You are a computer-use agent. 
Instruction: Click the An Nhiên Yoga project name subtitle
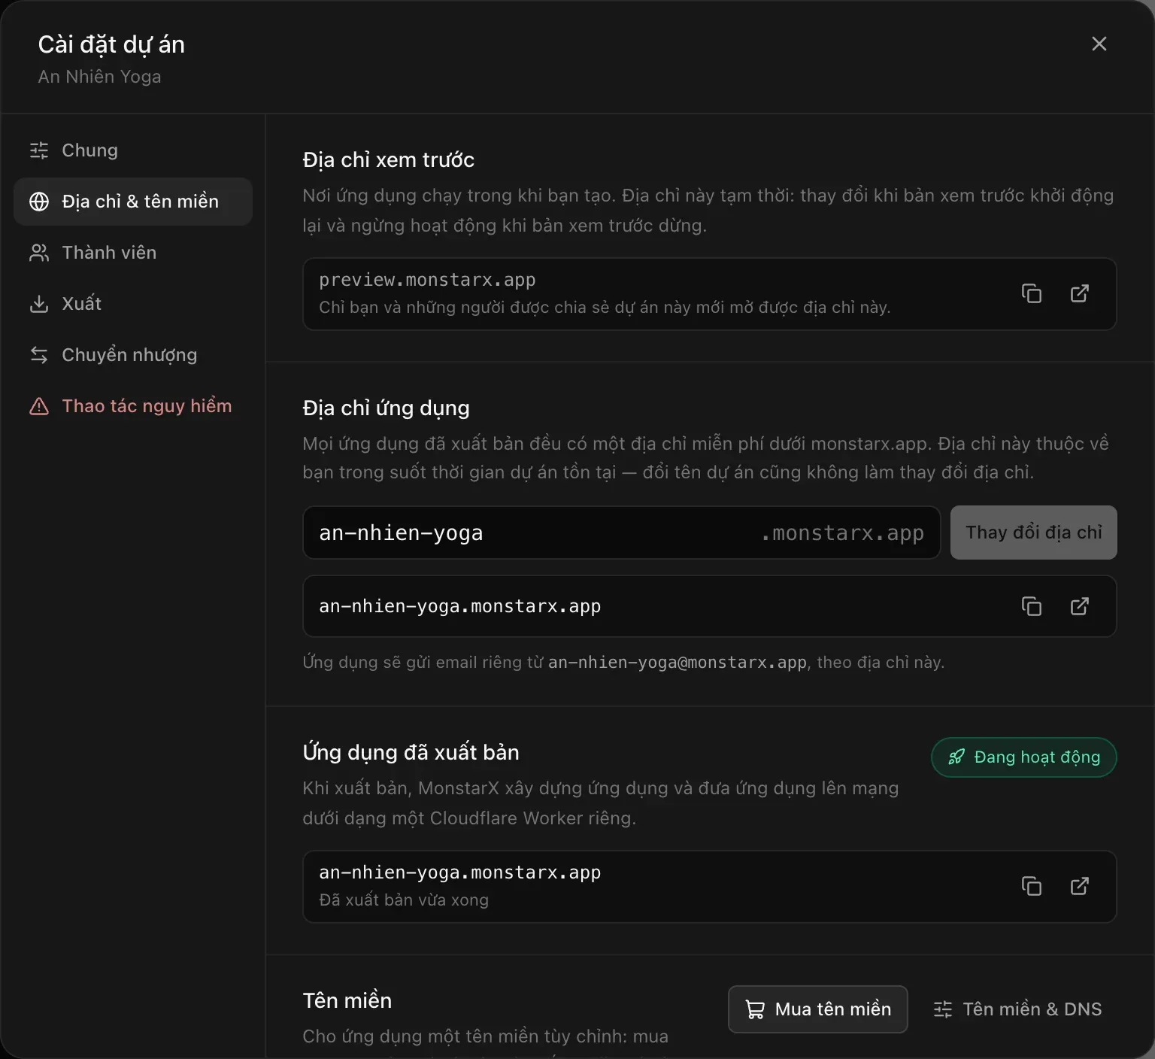click(x=100, y=77)
